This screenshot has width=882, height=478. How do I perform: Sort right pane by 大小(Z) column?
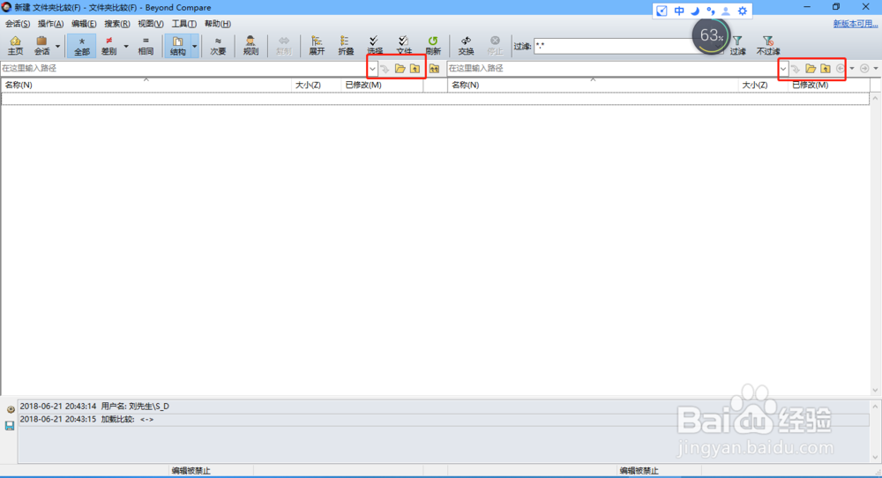point(763,85)
